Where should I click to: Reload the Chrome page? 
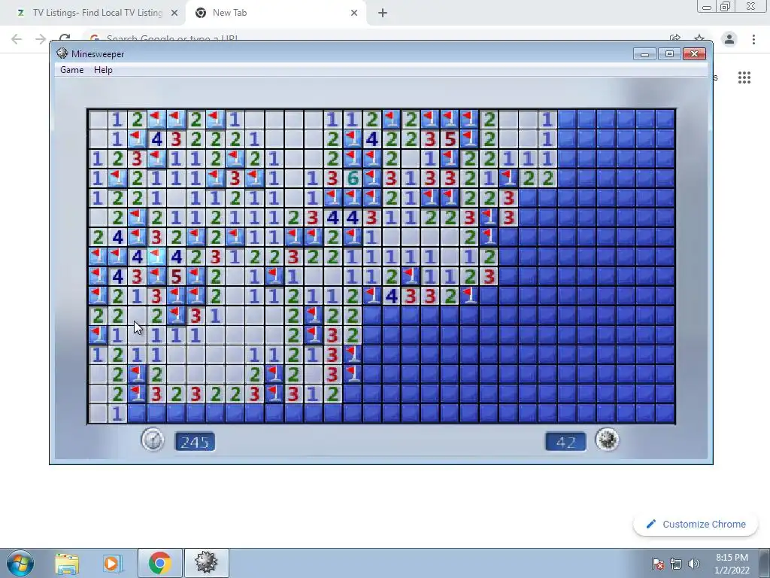click(x=65, y=38)
